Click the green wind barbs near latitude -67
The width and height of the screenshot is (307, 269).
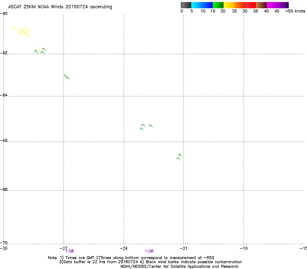pyautogui.click(x=179, y=157)
